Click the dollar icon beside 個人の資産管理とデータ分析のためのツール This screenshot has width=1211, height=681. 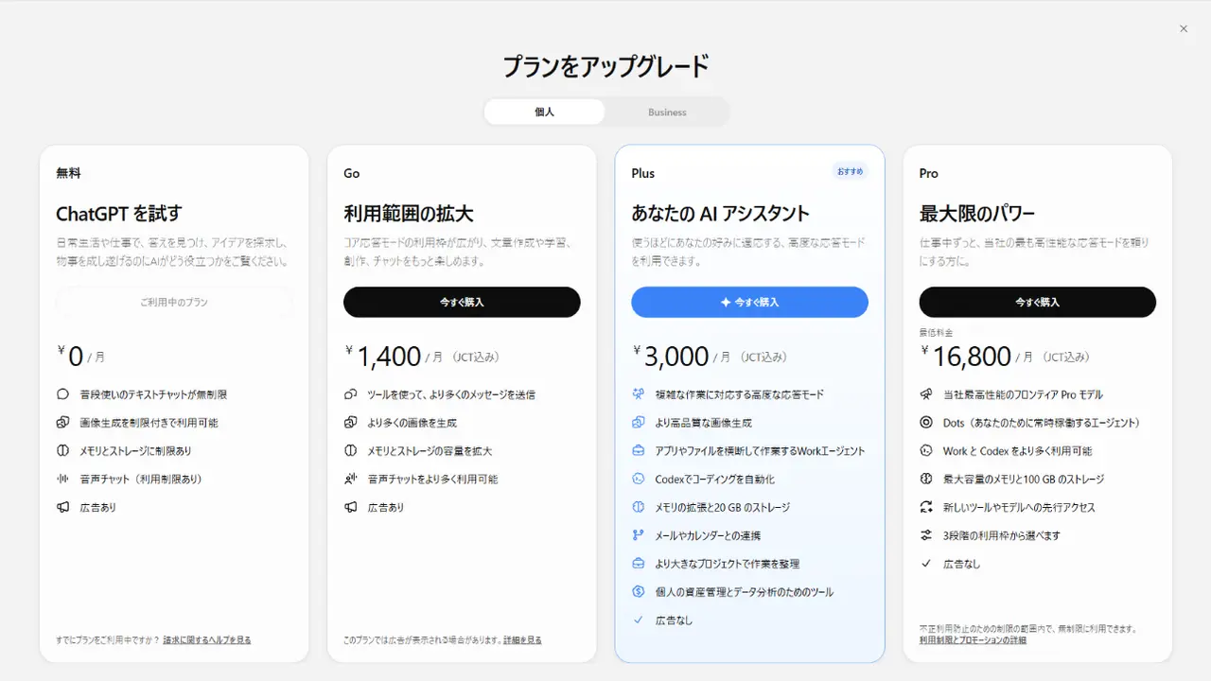point(639,592)
